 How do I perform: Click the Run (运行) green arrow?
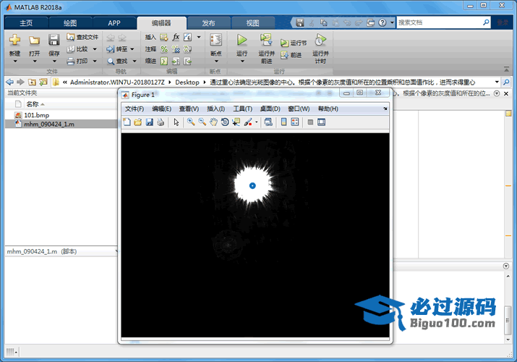click(242, 41)
